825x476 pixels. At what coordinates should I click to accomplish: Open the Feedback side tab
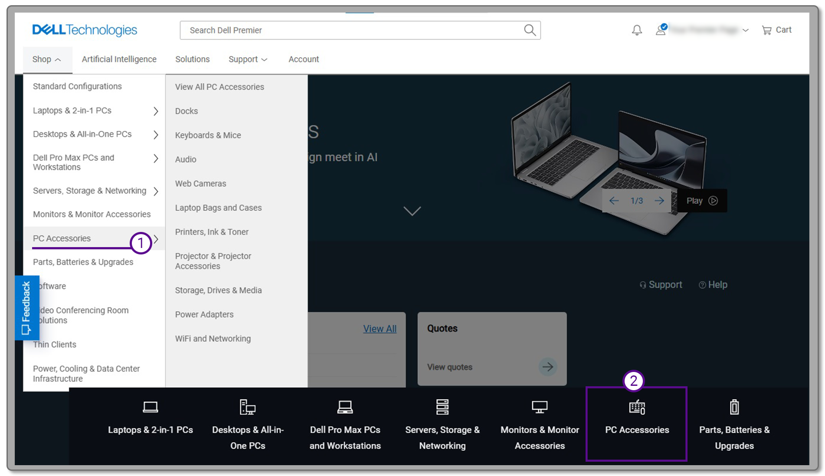(27, 308)
